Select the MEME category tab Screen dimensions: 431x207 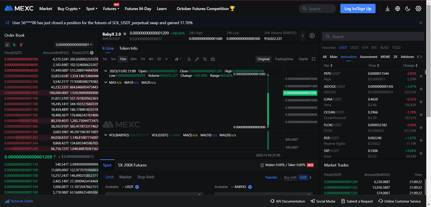click(x=385, y=57)
